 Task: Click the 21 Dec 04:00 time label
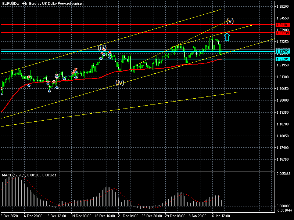click(128, 216)
